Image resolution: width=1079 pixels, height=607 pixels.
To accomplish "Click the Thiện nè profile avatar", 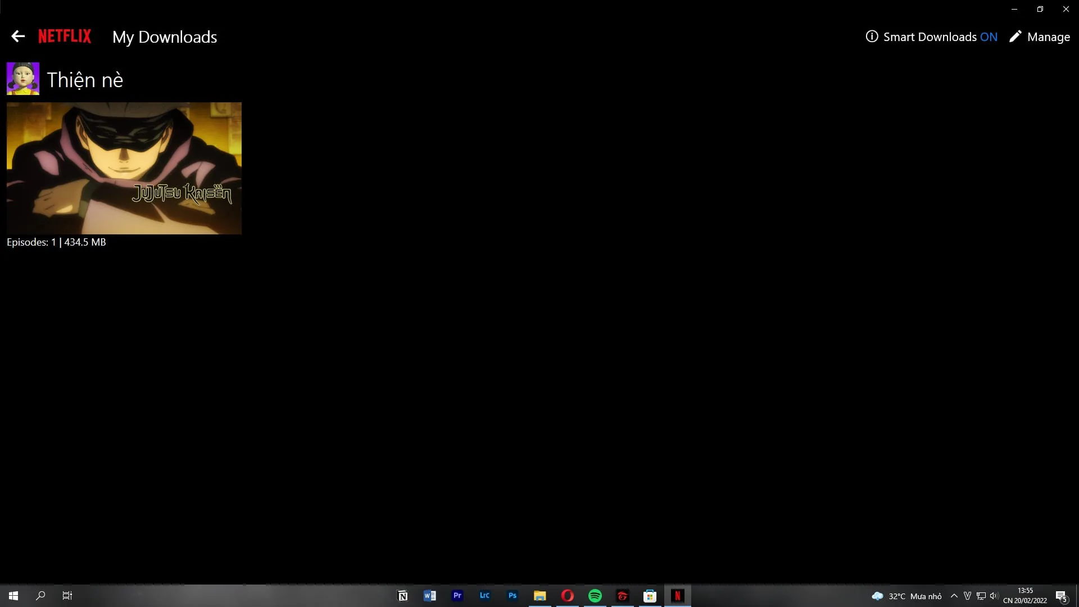I will 23,79.
